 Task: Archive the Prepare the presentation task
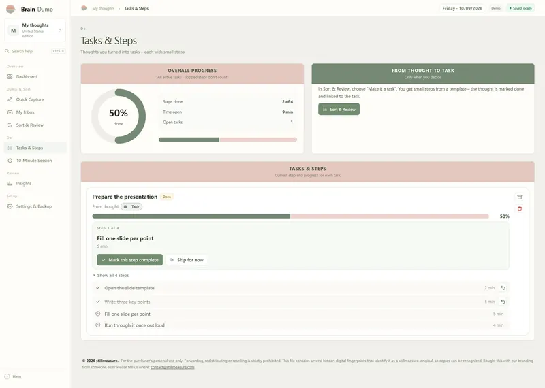click(520, 197)
